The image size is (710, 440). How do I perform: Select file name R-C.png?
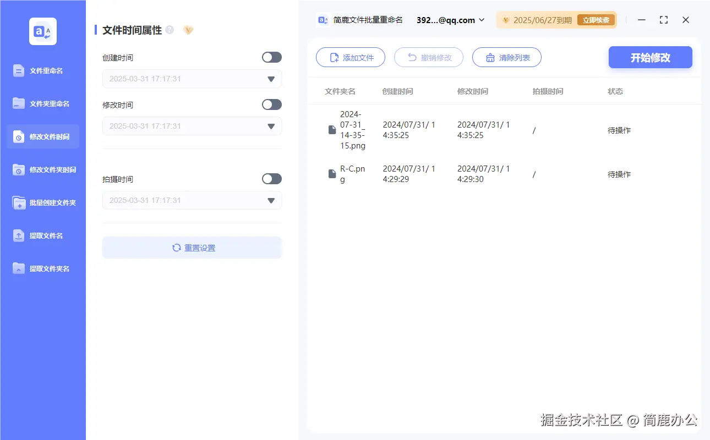coord(353,174)
